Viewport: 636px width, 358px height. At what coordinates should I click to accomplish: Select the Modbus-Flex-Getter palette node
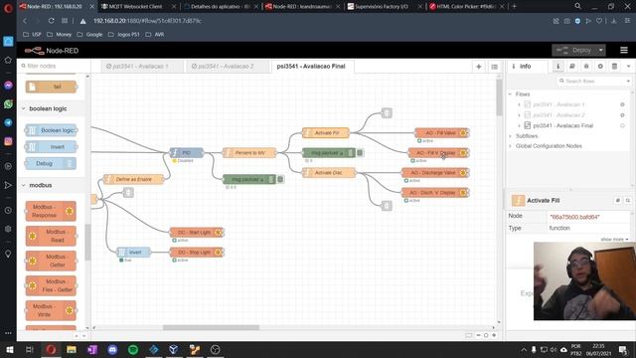pyautogui.click(x=51, y=285)
